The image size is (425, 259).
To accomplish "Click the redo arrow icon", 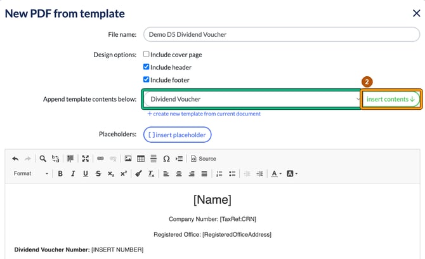I will [28, 159].
